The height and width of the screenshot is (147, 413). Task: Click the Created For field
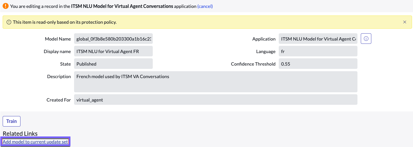click(x=216, y=100)
